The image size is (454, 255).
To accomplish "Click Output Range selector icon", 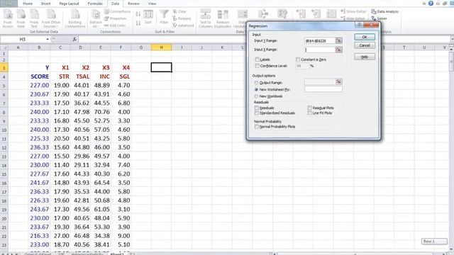I will [x=338, y=82].
